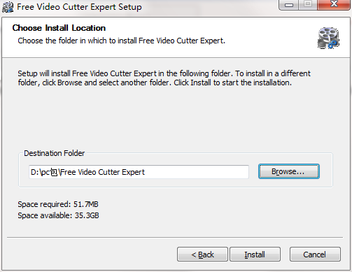This screenshot has width=352, height=272.
Task: Click the film reel icon in the header
Action: click(x=328, y=38)
